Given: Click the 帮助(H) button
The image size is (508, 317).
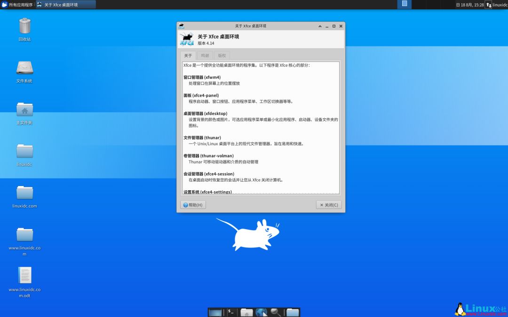Looking at the screenshot, I should click(x=193, y=205).
